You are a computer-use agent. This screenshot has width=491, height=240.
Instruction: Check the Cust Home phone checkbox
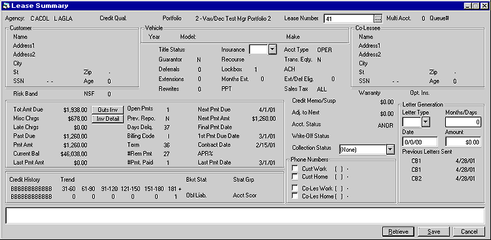click(295, 177)
